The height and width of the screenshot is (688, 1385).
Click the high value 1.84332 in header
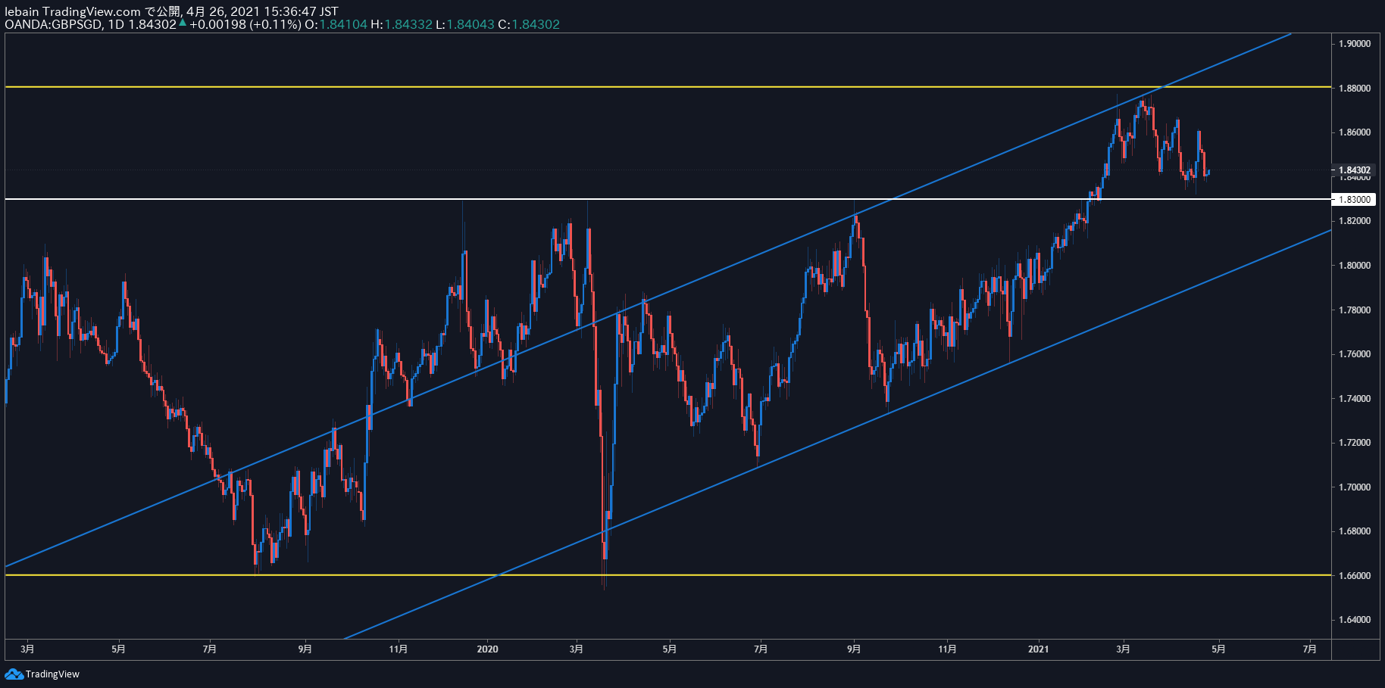click(x=408, y=24)
